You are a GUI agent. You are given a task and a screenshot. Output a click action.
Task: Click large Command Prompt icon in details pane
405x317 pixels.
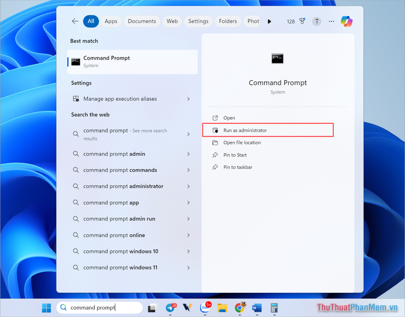point(277,58)
